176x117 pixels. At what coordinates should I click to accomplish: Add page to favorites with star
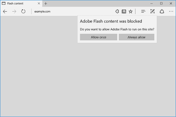pos(130,11)
